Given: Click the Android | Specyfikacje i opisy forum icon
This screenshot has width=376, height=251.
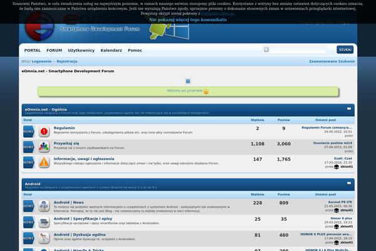Looking at the screenshot, I should pyautogui.click(x=44, y=222).
